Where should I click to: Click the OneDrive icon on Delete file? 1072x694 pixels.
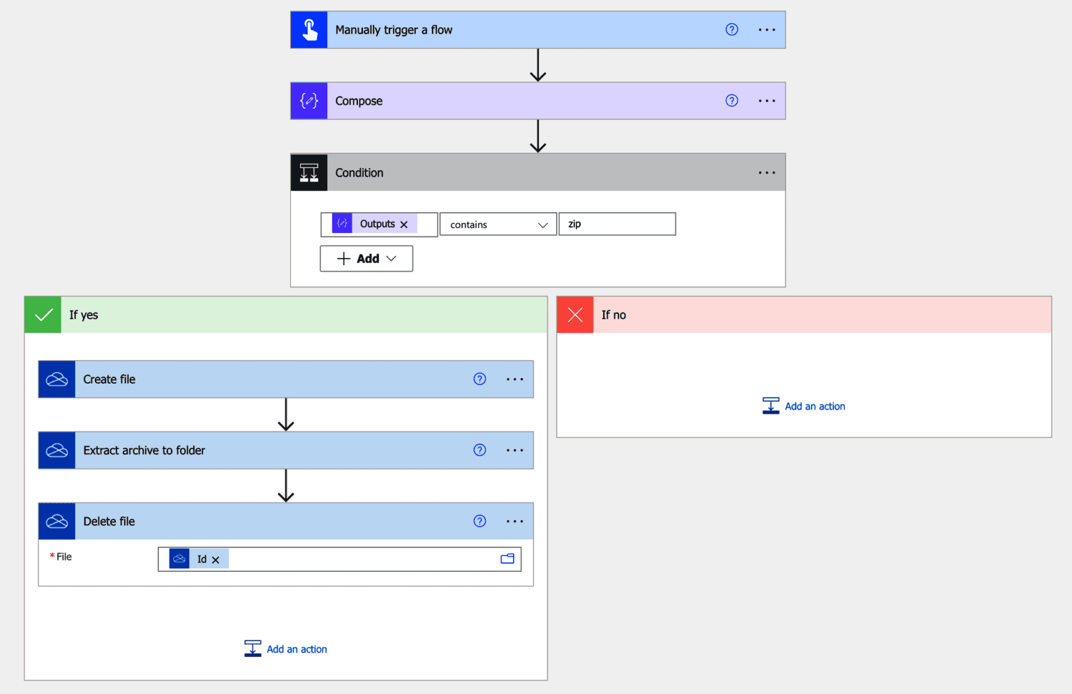click(x=57, y=521)
